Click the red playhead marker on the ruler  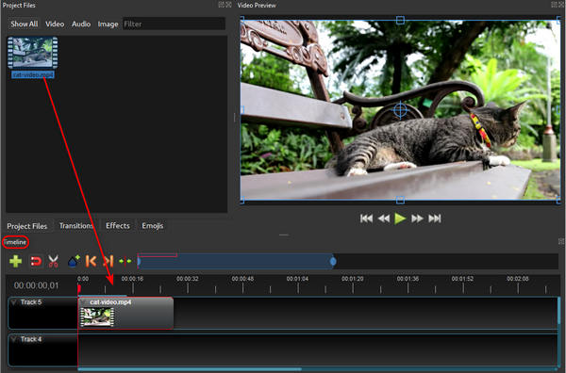click(x=79, y=288)
